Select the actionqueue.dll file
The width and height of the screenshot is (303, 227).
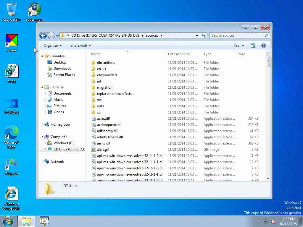[109, 125]
